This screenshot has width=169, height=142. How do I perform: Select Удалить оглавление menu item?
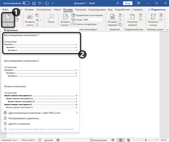click(x=40, y=124)
